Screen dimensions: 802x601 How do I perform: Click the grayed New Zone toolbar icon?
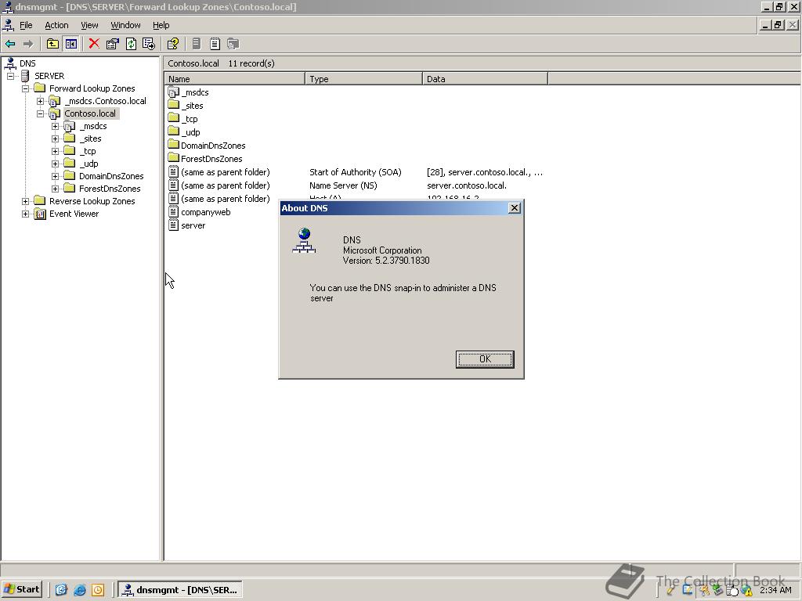click(x=233, y=44)
